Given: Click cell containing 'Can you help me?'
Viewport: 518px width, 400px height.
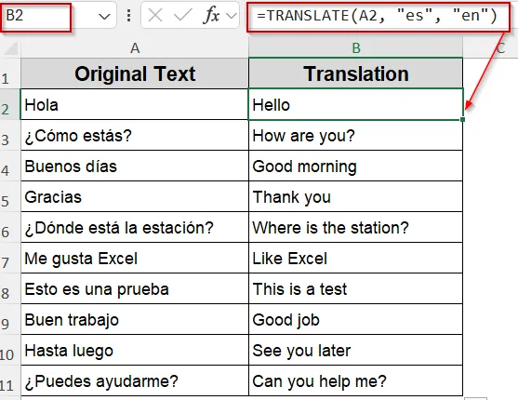Looking at the screenshot, I should click(x=356, y=381).
